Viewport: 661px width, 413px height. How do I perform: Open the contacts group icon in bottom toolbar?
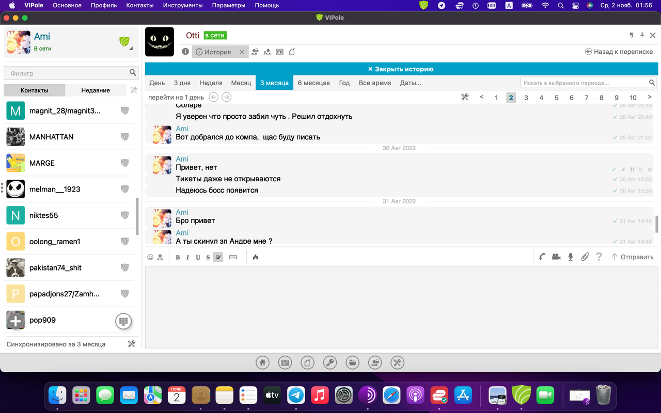tap(375, 362)
